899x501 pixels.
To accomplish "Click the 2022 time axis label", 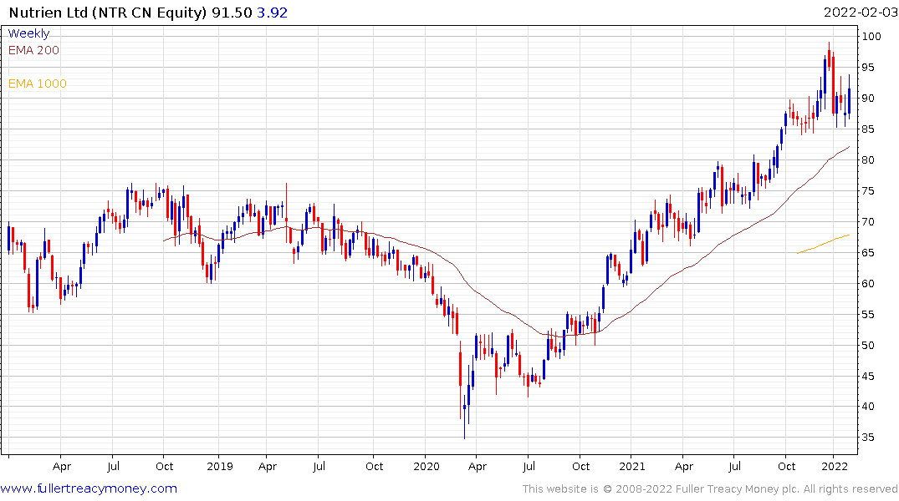I will [x=835, y=466].
